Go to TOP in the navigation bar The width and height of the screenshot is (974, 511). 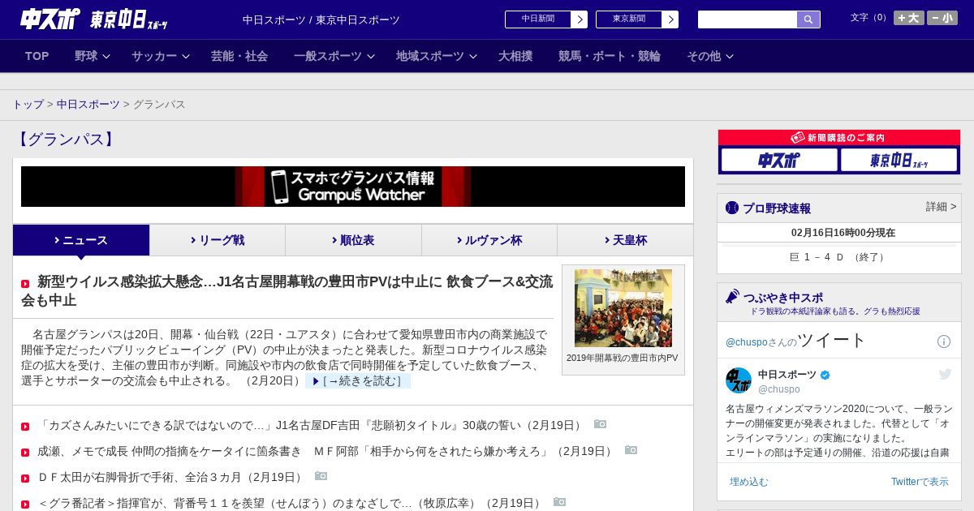[x=37, y=56]
